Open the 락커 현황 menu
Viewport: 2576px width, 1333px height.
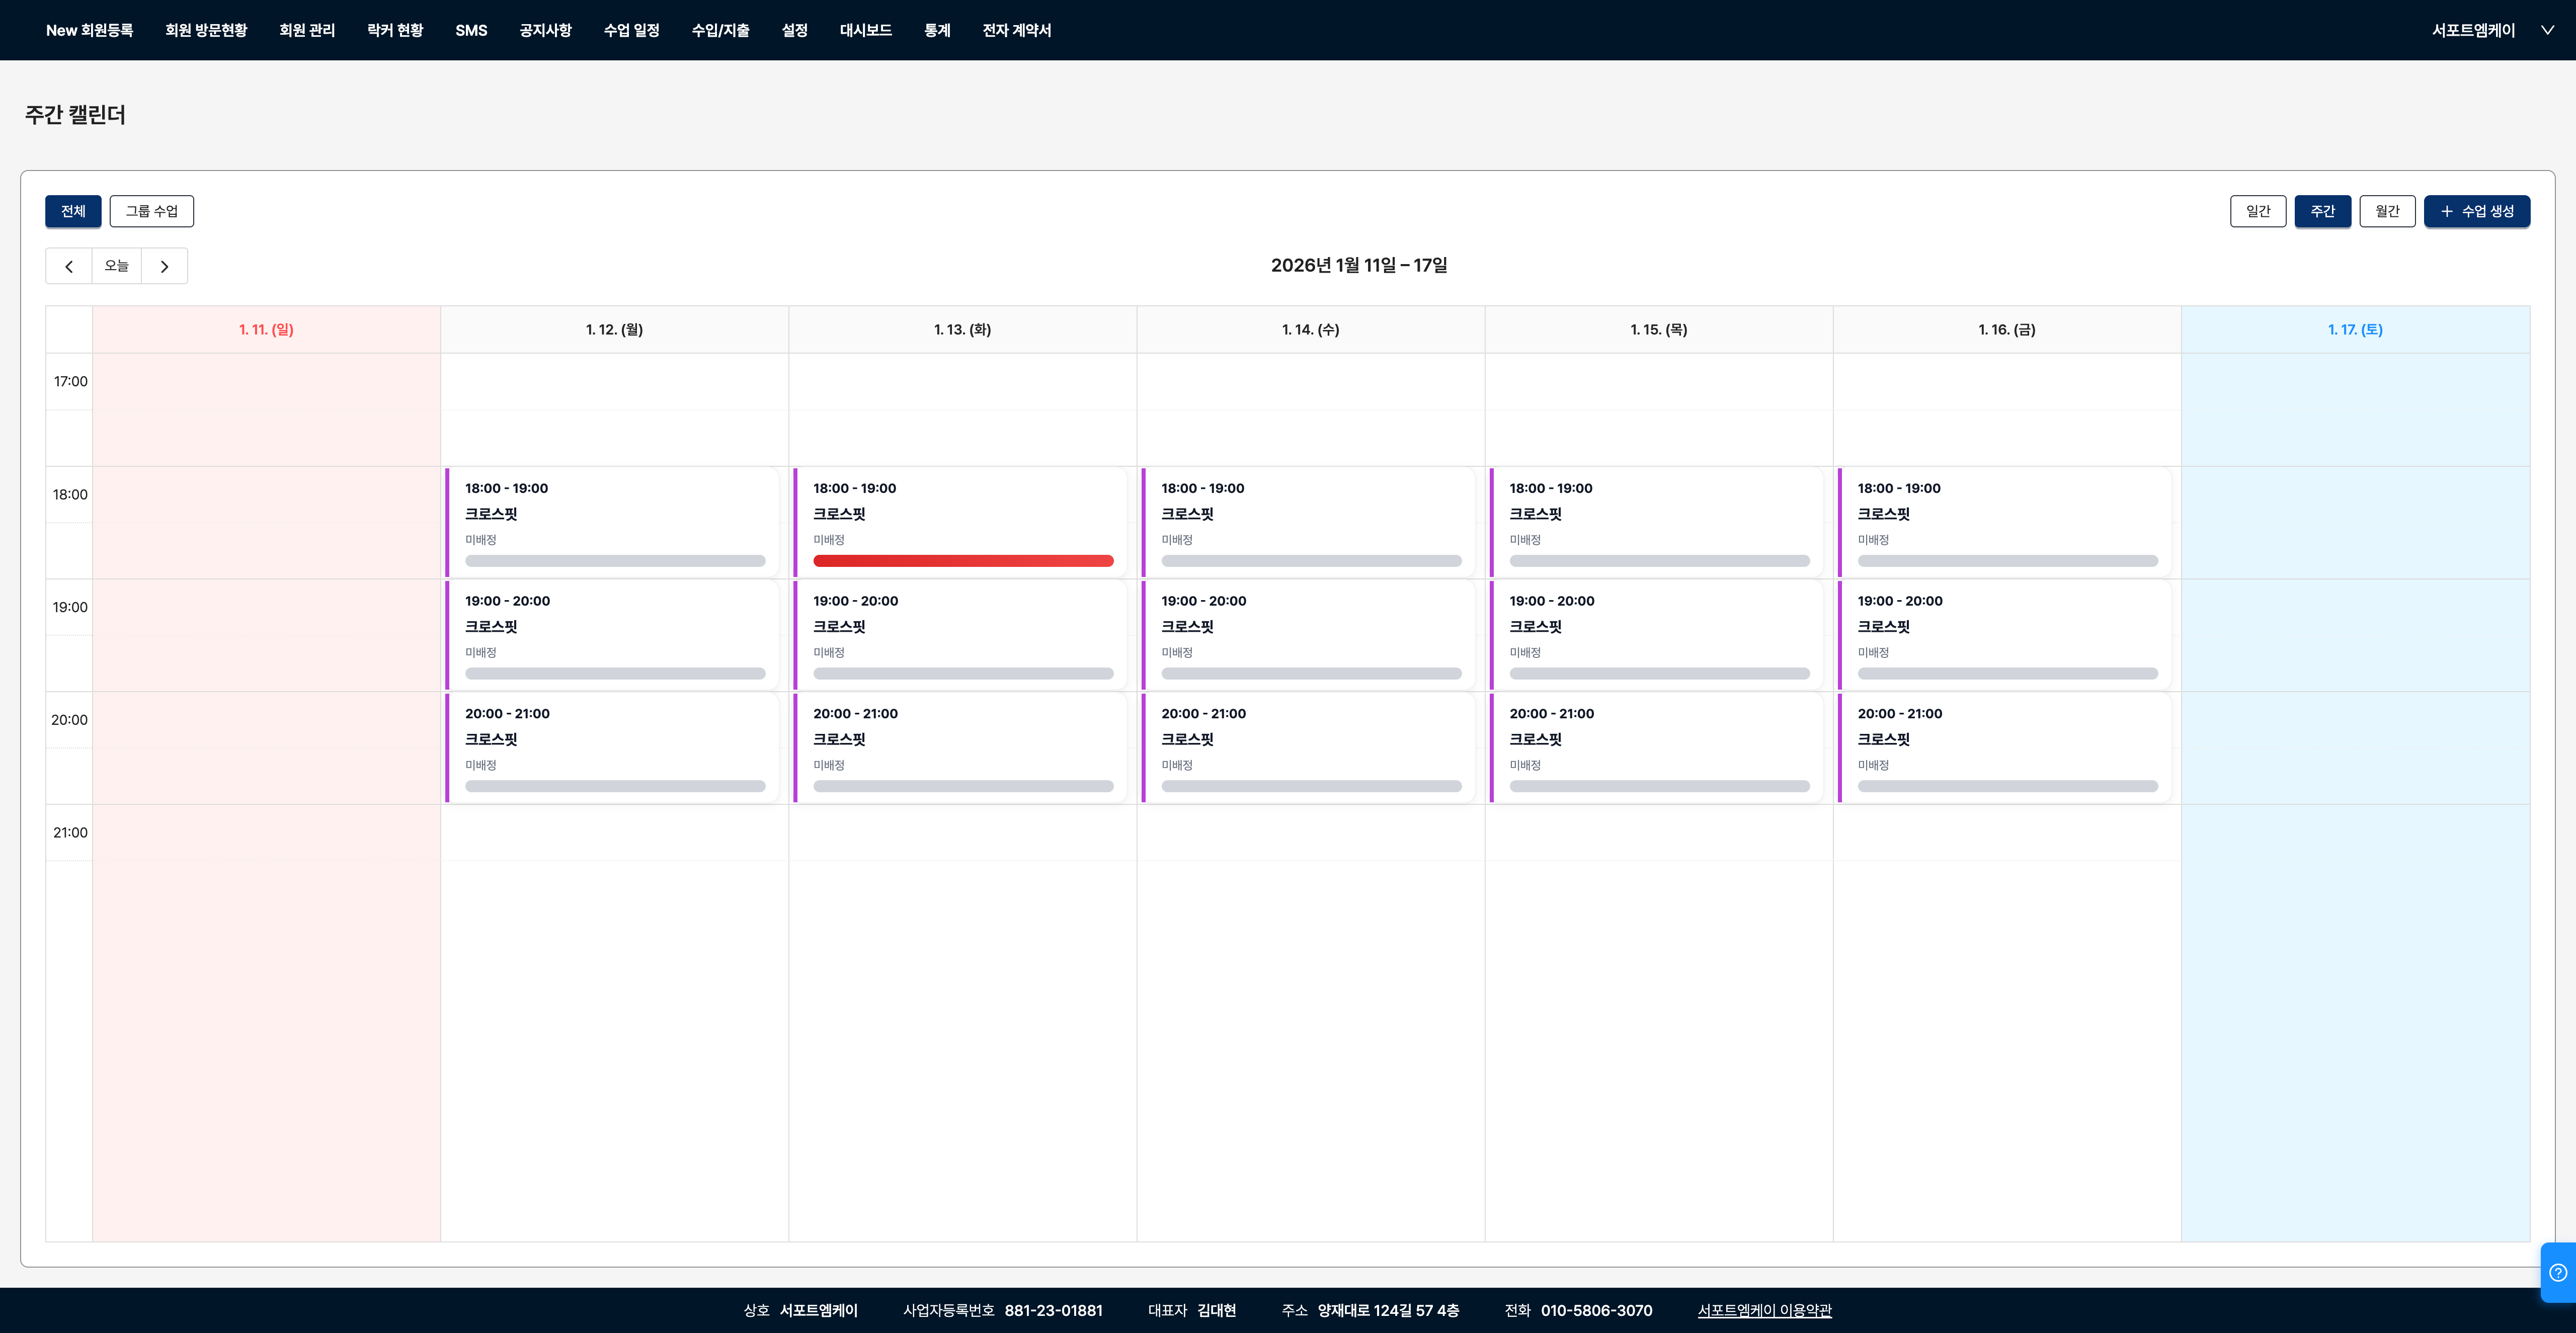[x=395, y=30]
